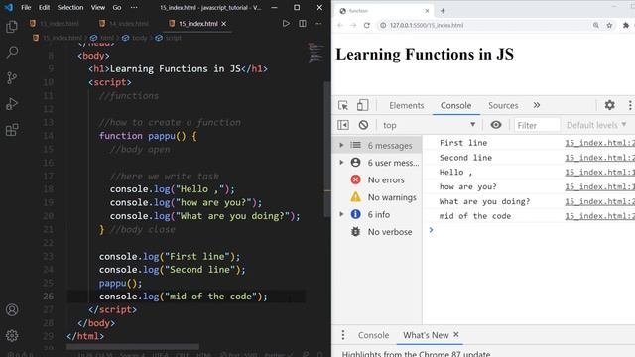Open drawer options three-dot menu
Viewport: 635px width, 357px height.
pyautogui.click(x=343, y=335)
